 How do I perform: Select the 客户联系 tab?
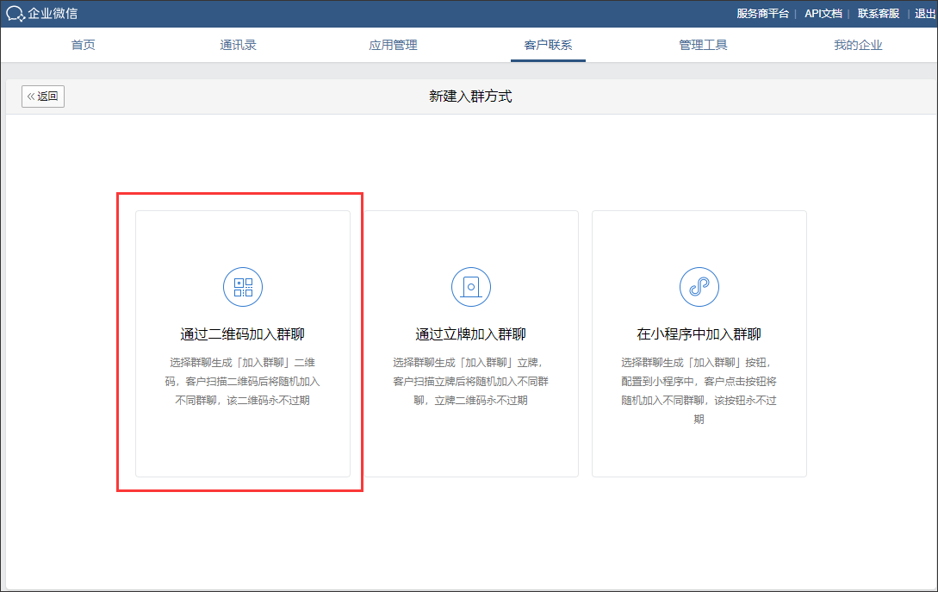coord(548,45)
